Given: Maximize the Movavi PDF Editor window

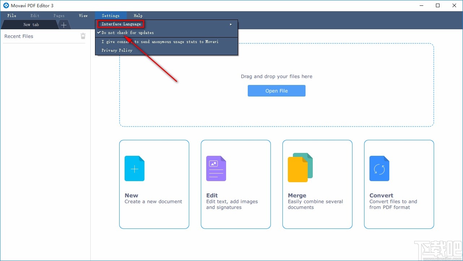Looking at the screenshot, I should tap(438, 5).
